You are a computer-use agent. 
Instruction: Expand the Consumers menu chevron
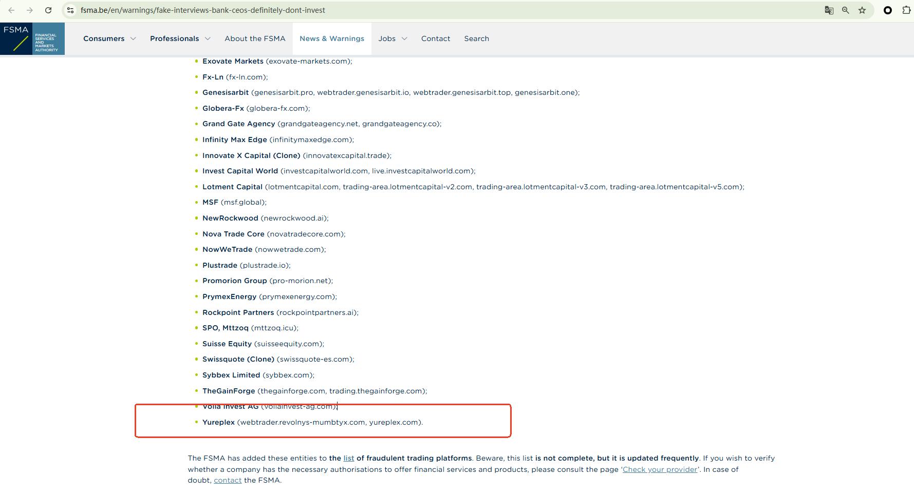(133, 38)
